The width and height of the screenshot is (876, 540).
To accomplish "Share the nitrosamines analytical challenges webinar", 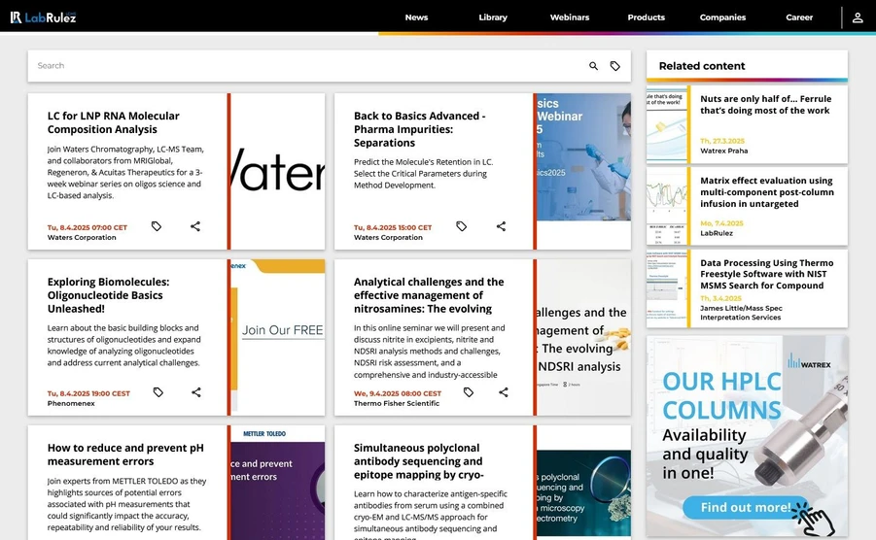I will click(x=504, y=392).
